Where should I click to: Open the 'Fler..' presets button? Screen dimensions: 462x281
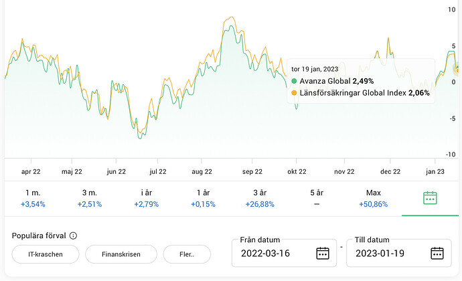[187, 254]
